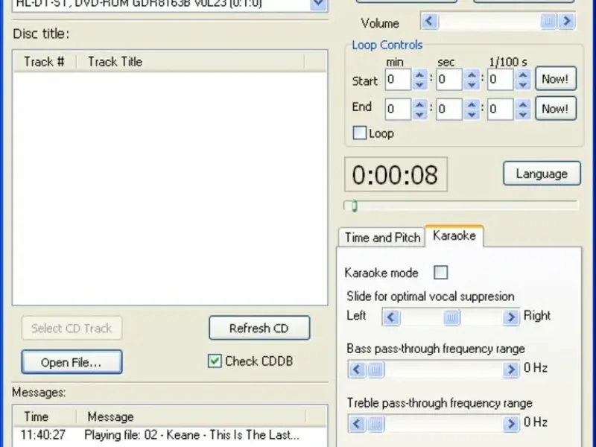Viewport: 596px width, 447px height.
Task: Decrease loop End minutes spinner
Action: pos(419,114)
